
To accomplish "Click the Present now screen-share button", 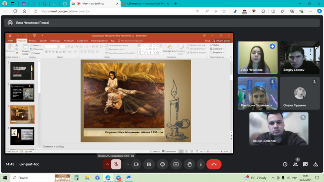I will [176, 164].
